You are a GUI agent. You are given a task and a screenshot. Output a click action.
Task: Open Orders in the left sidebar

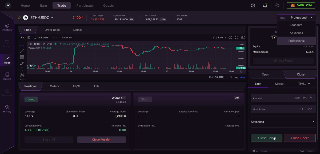click(7, 77)
